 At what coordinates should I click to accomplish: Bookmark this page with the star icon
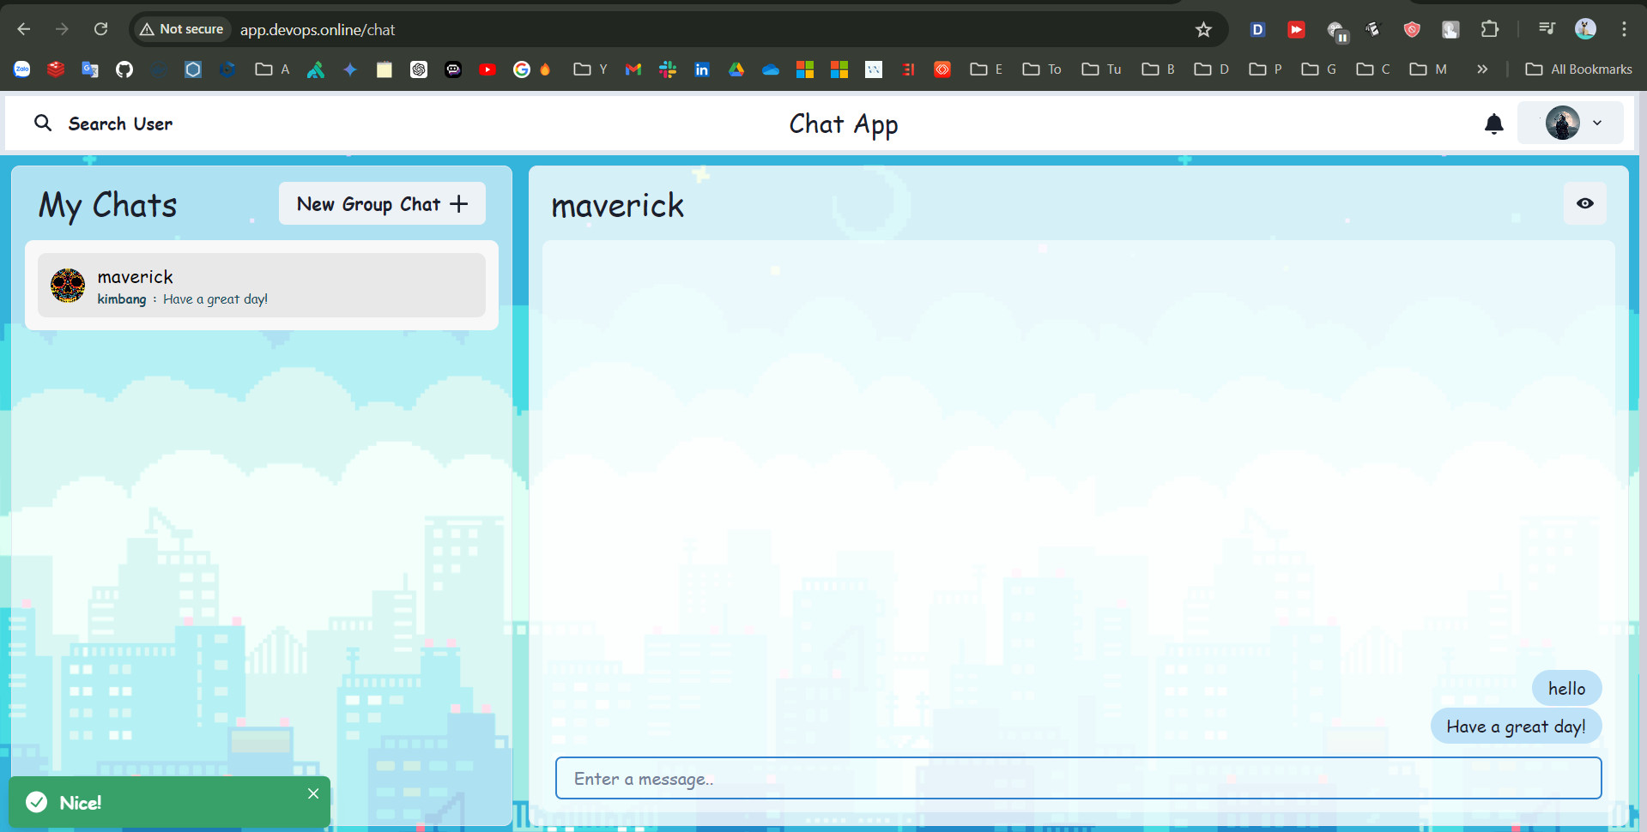point(1203,29)
